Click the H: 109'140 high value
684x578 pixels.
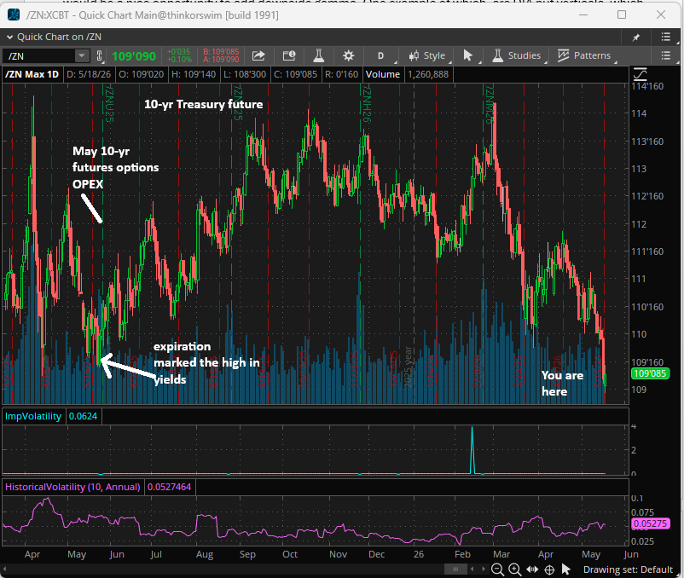click(194, 74)
